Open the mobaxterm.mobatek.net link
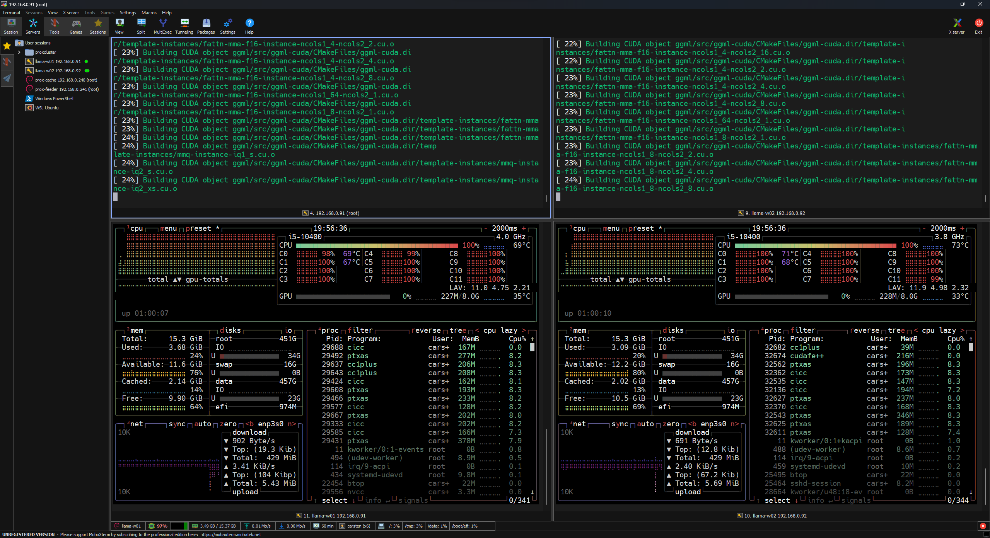Viewport: 990px width, 538px height. [230, 535]
